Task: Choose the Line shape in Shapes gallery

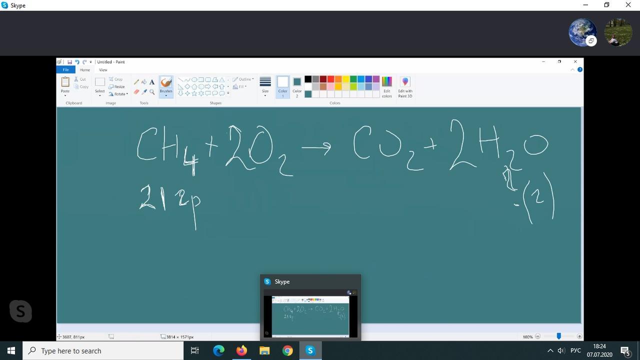Action: [x=180, y=79]
